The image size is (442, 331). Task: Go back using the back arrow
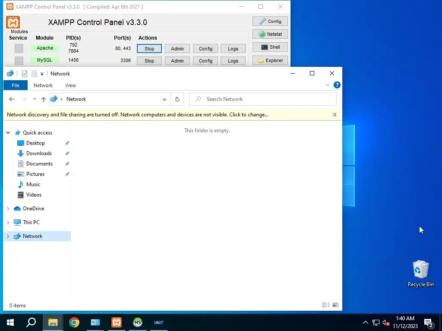click(x=12, y=99)
